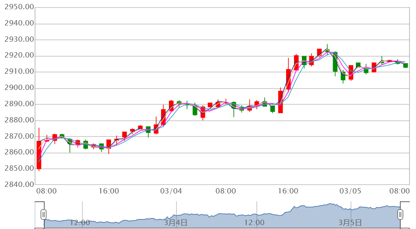This screenshot has width=416, height=229.
Task: Click the 2930.00 price axis label
Action: click(x=19, y=39)
